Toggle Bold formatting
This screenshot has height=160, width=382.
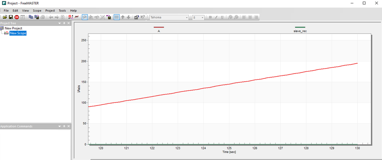[x=210, y=17]
